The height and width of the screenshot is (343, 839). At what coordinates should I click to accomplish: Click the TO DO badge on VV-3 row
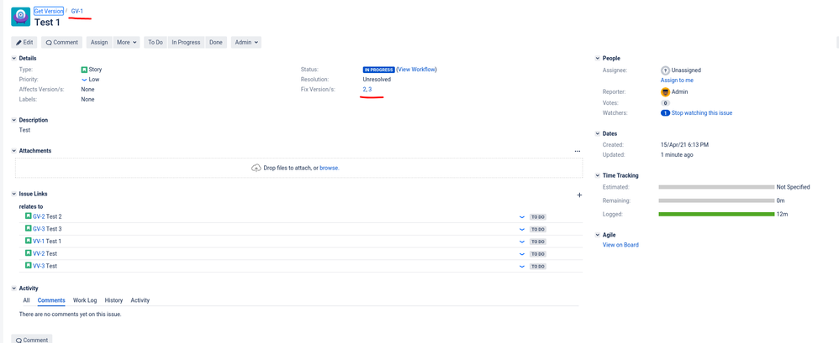(x=538, y=266)
